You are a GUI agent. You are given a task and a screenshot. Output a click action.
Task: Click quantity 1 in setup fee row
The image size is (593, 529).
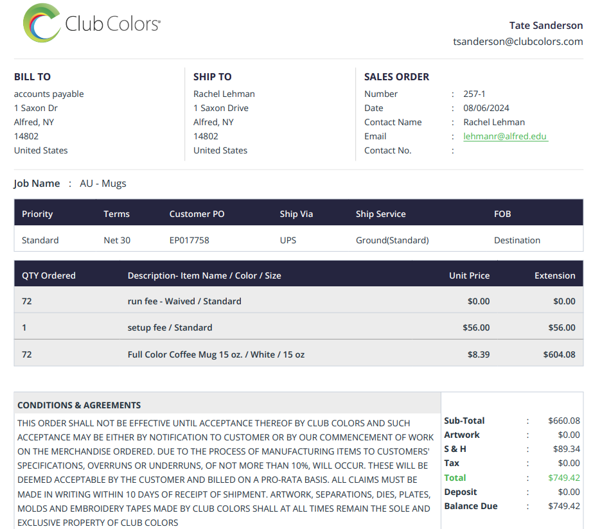point(24,327)
